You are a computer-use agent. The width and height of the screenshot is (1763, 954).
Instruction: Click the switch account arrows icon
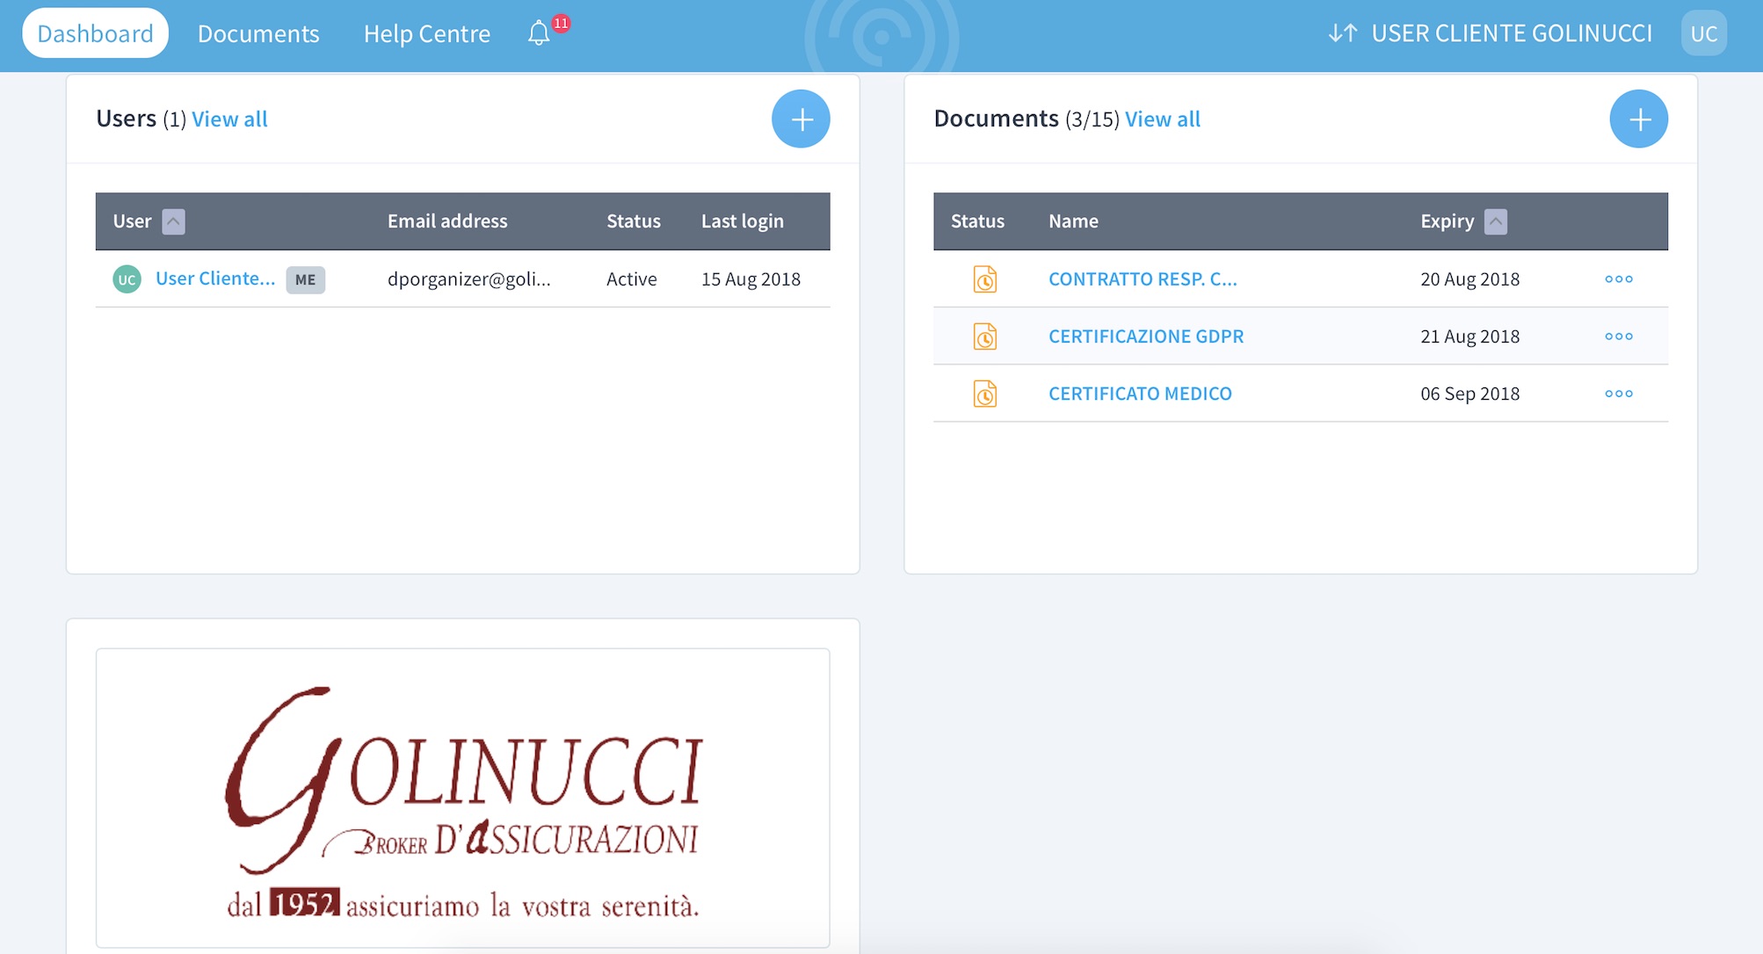point(1342,33)
